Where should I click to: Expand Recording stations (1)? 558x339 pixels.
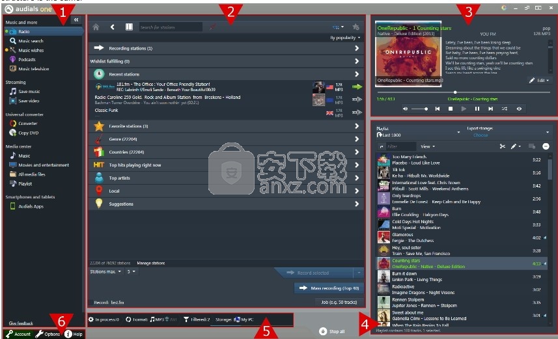pos(226,48)
